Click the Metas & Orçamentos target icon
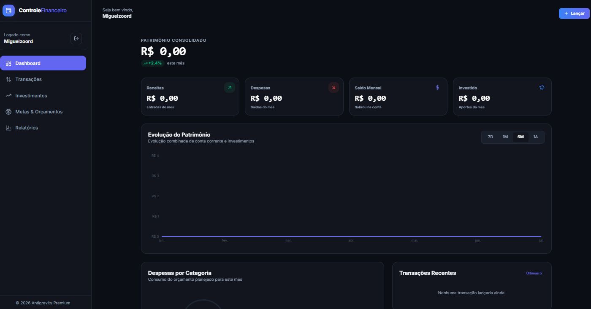 (8, 112)
